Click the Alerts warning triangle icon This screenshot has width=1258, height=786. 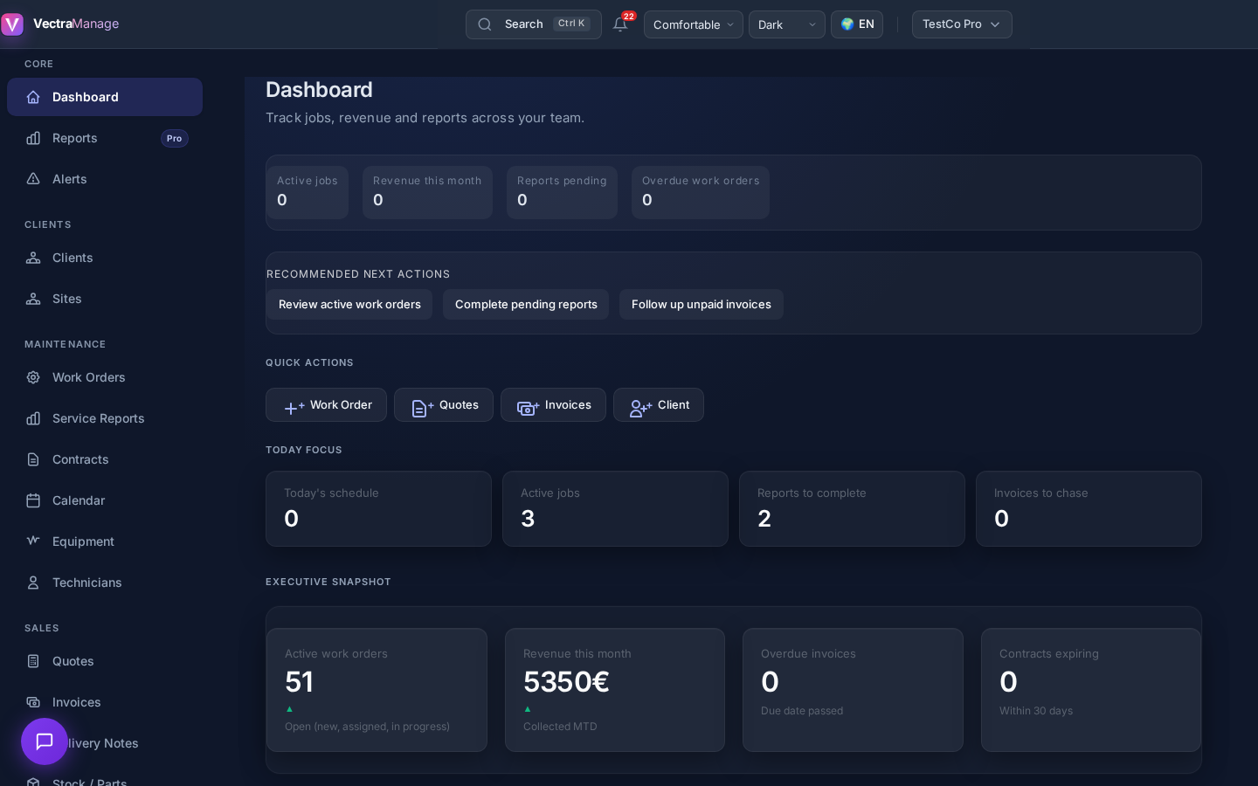click(33, 179)
